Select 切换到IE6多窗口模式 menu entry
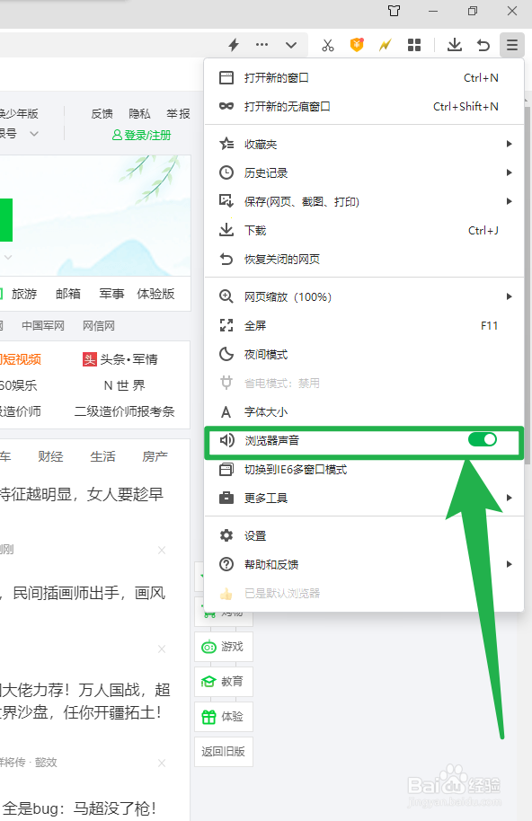 pos(364,470)
